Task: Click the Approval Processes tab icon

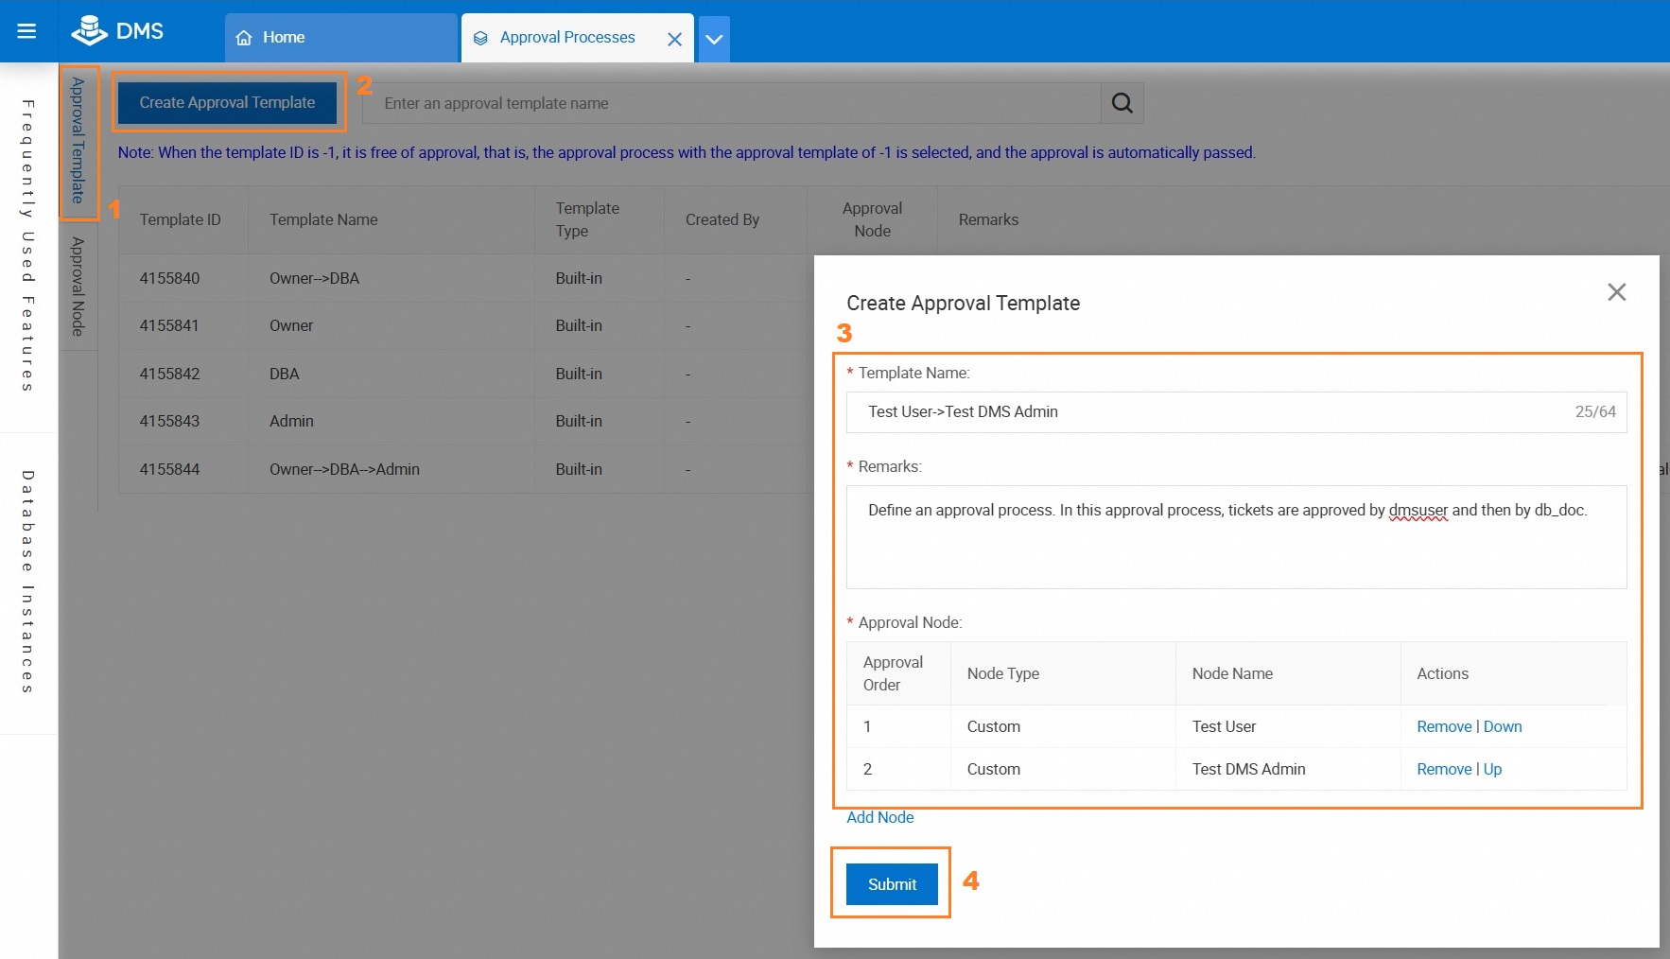Action: [480, 38]
